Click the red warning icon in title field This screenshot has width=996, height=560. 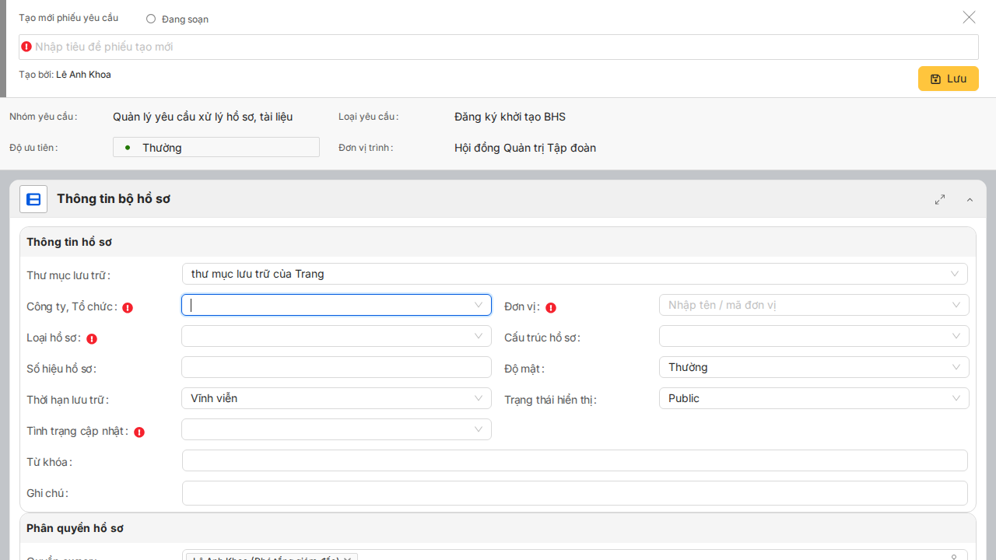point(26,47)
